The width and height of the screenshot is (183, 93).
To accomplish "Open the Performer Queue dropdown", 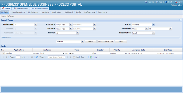I will [x=147, y=29].
